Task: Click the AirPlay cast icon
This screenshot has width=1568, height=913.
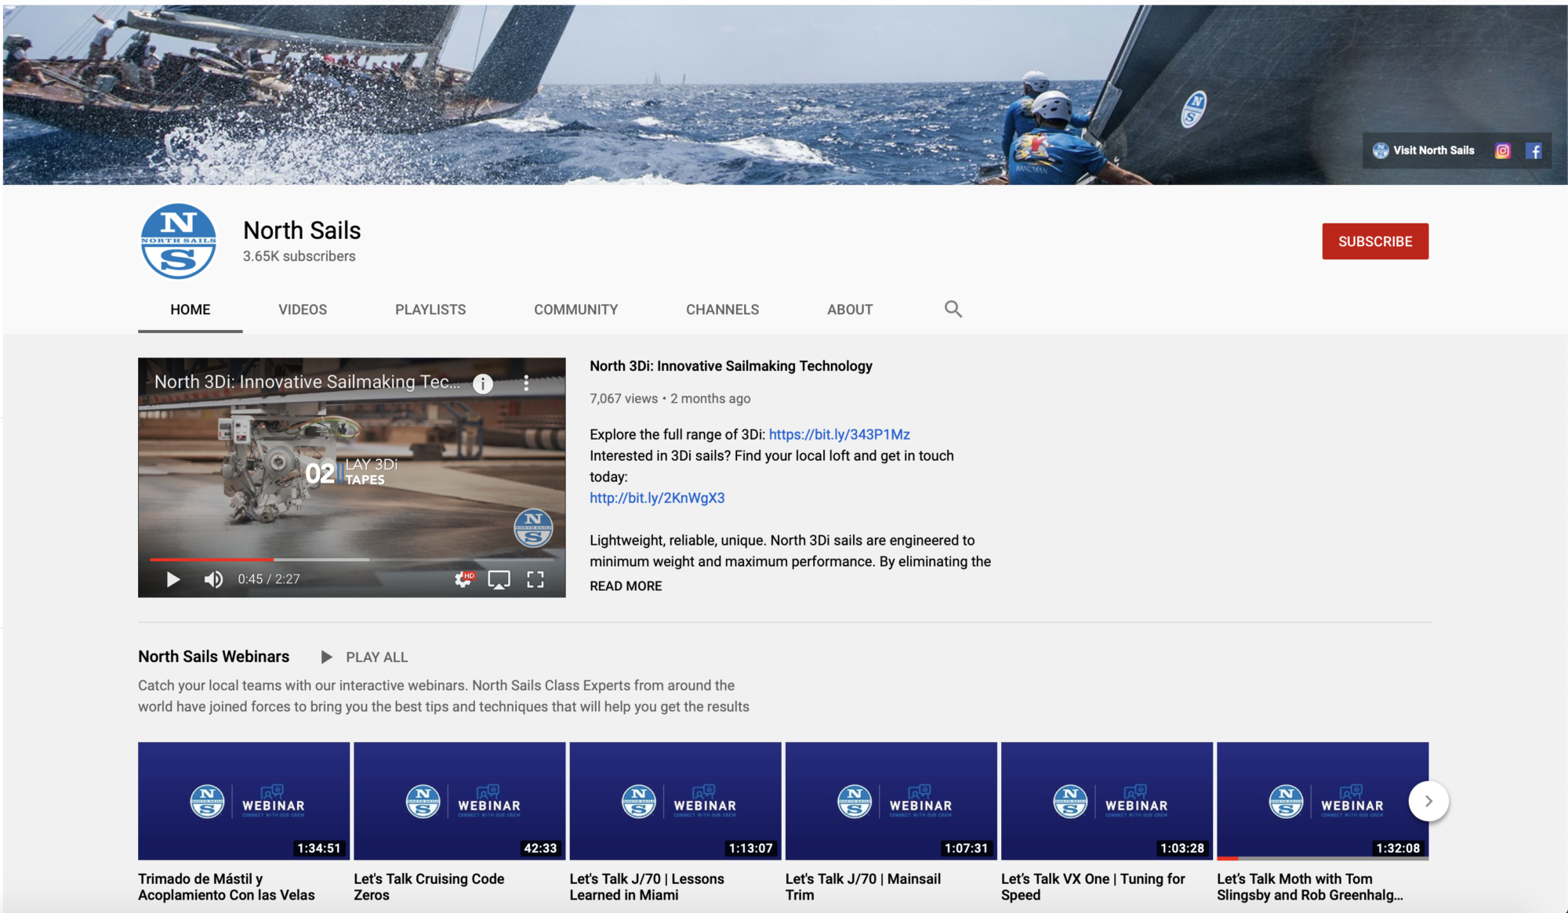Action: tap(499, 579)
